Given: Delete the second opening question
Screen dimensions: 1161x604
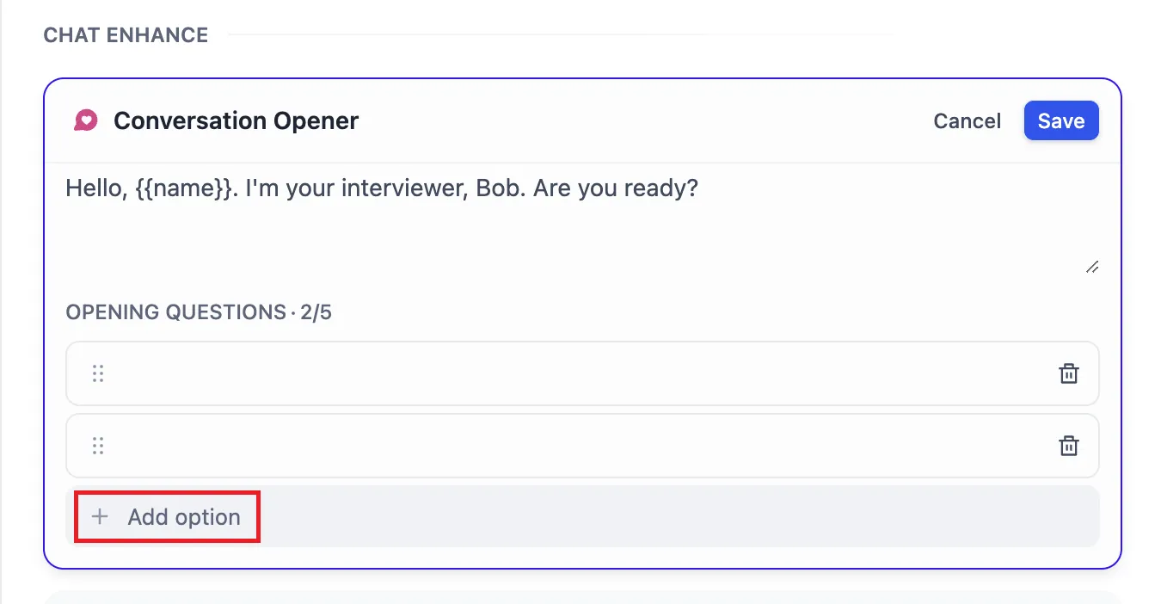Looking at the screenshot, I should (x=1068, y=446).
